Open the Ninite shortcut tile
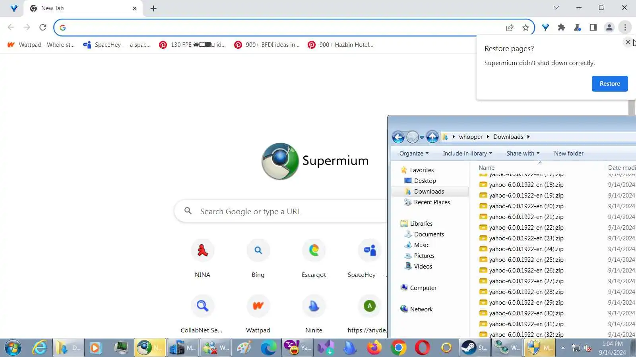This screenshot has width=636, height=357. 314,314
